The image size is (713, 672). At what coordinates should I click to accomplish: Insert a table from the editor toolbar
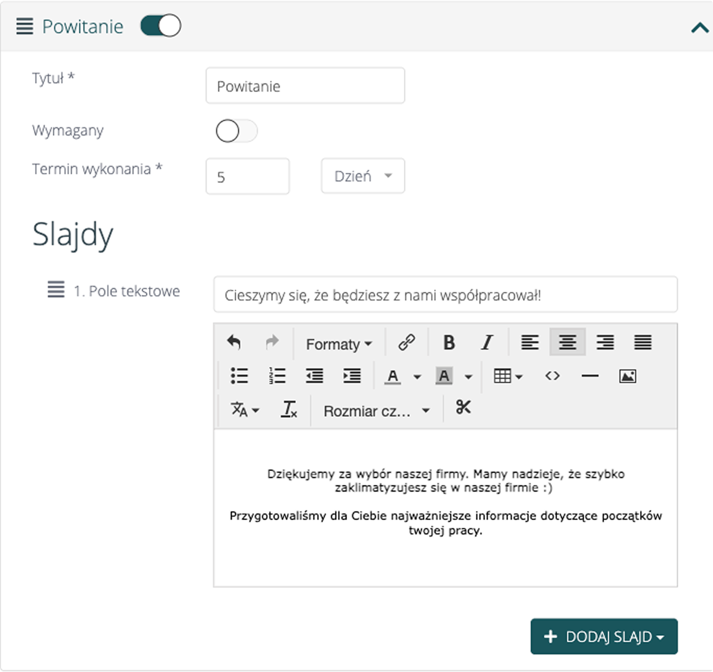coord(502,376)
